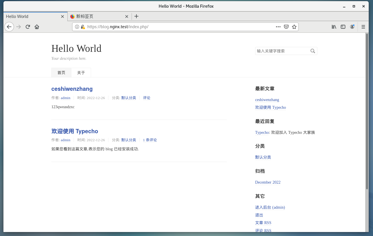Click the Your description here. subtitle

69,59
